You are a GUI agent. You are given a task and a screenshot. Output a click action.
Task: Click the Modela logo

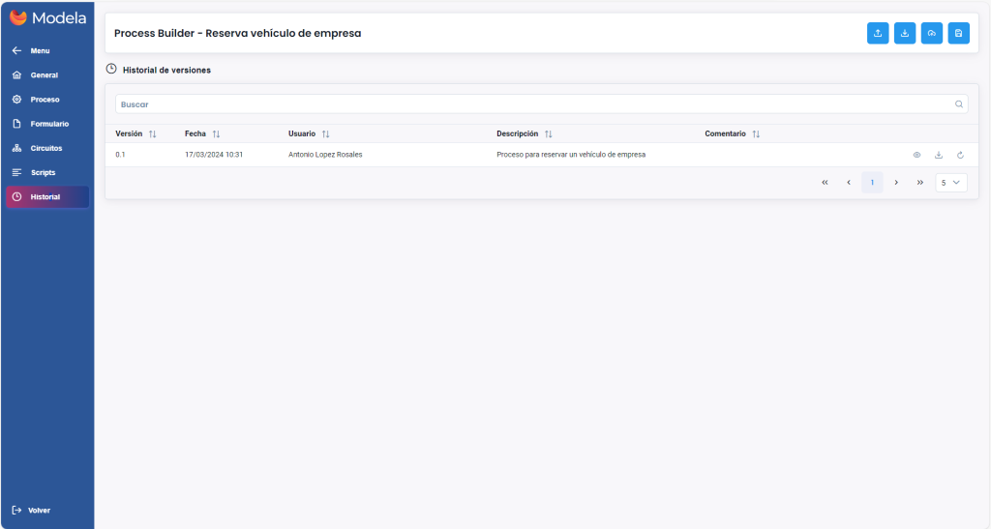tap(47, 17)
